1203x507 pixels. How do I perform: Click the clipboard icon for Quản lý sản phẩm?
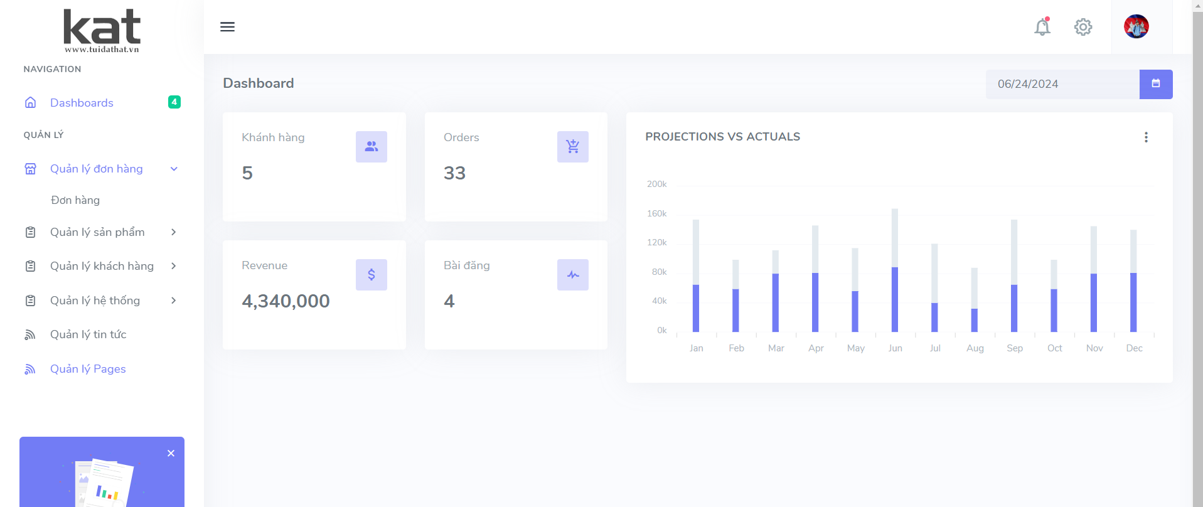30,232
